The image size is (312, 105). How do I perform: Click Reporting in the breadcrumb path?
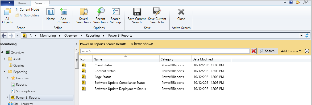tap(93, 36)
